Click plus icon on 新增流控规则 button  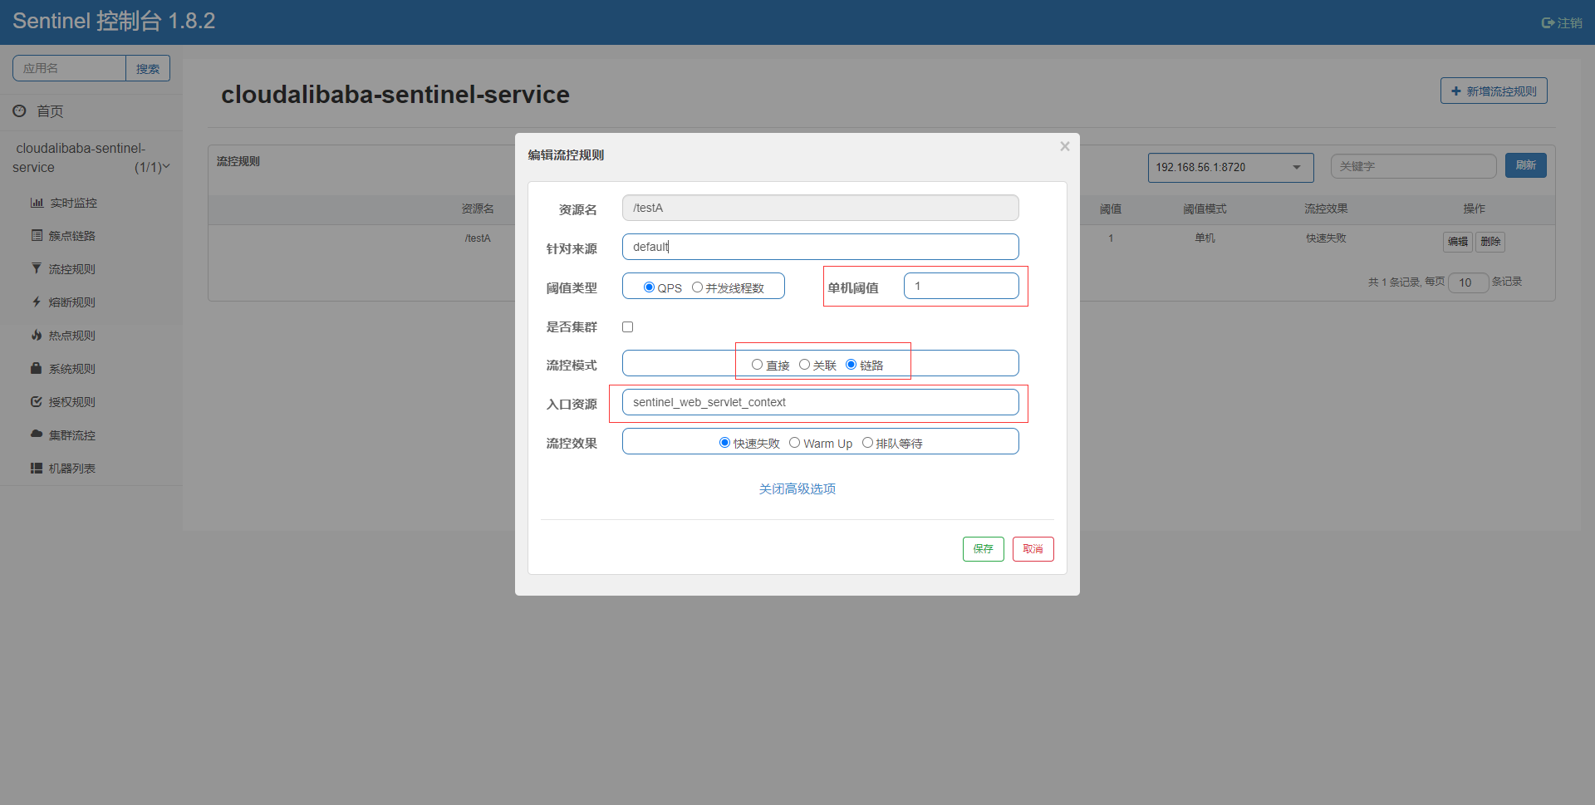[x=1456, y=91]
